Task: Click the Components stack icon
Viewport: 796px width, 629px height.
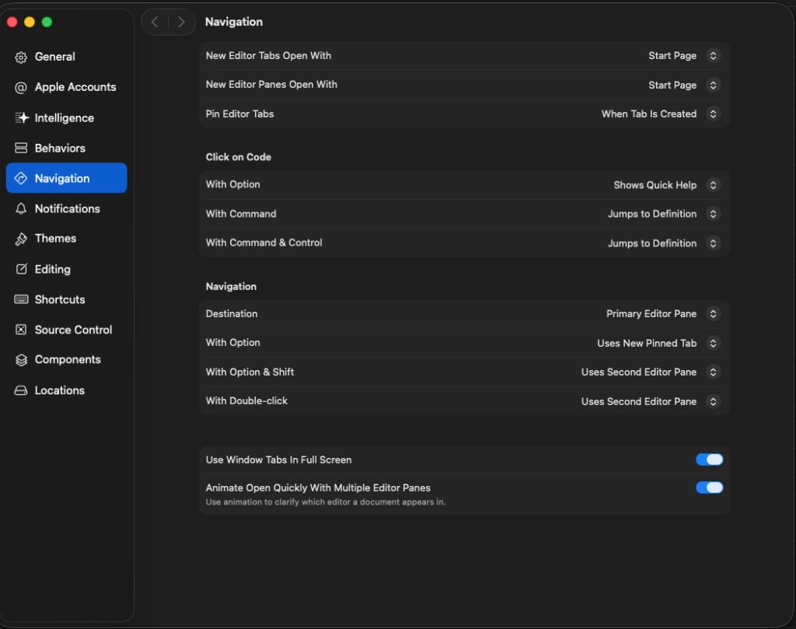Action: pyautogui.click(x=21, y=360)
